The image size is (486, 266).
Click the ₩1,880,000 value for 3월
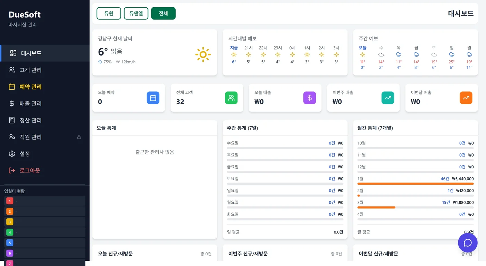coord(463,203)
